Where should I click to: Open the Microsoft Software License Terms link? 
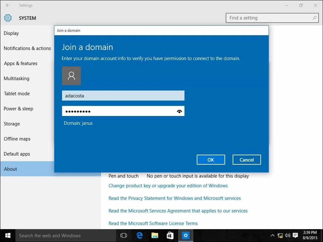pos(153,223)
